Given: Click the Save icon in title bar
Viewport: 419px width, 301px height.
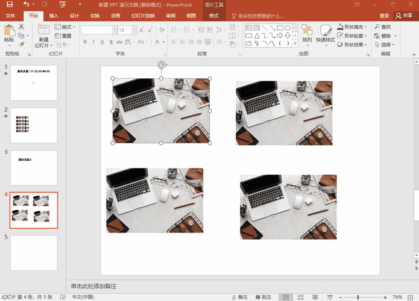Looking at the screenshot, I should [x=10, y=4].
